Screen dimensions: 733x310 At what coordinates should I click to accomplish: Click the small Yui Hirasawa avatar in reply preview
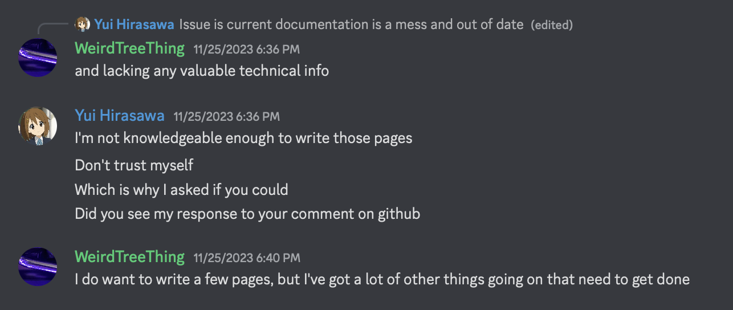pos(83,25)
